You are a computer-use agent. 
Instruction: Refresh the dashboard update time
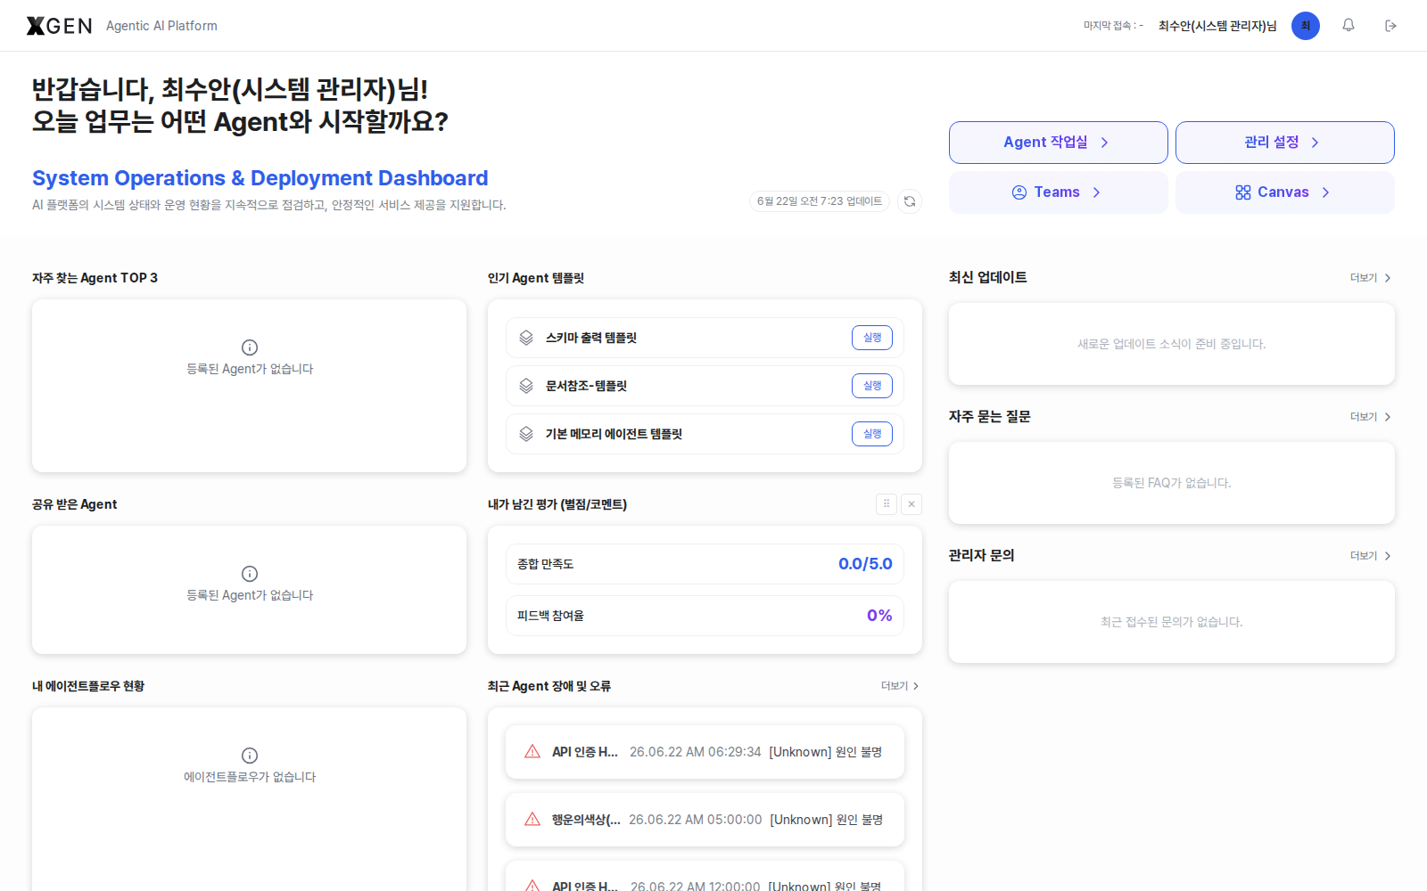(x=909, y=201)
